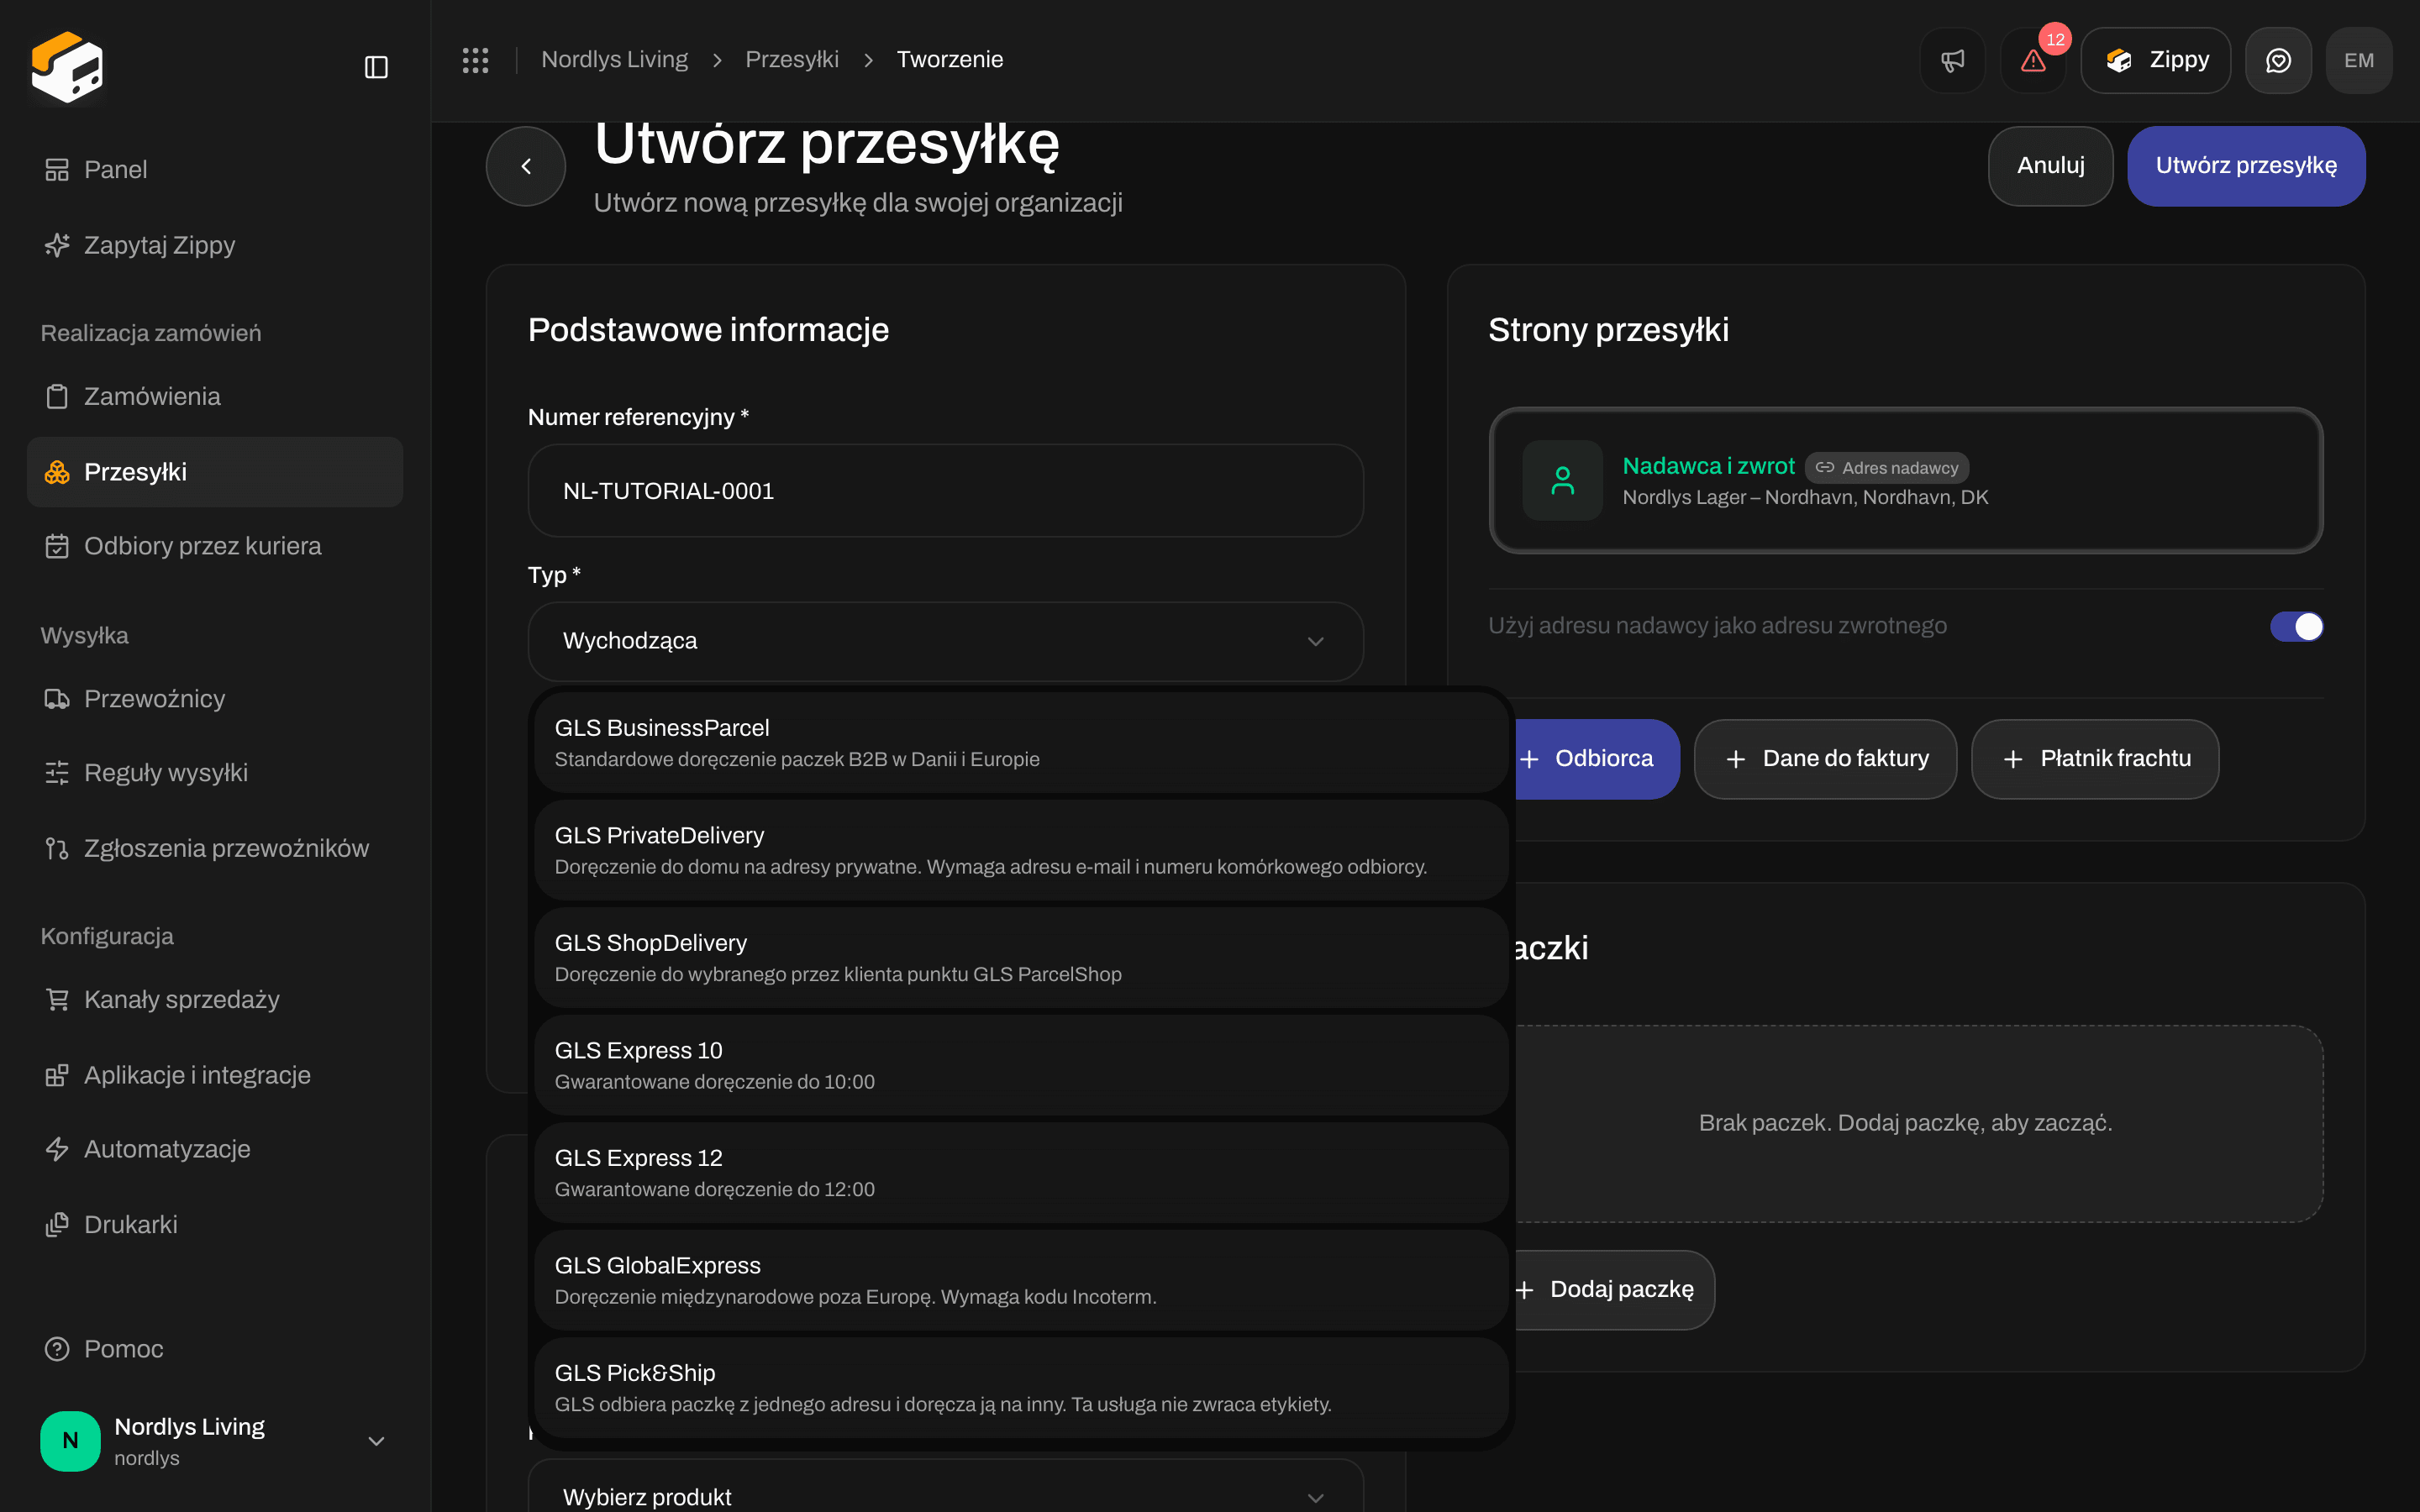
Task: Open the apps grid icon
Action: click(475, 60)
